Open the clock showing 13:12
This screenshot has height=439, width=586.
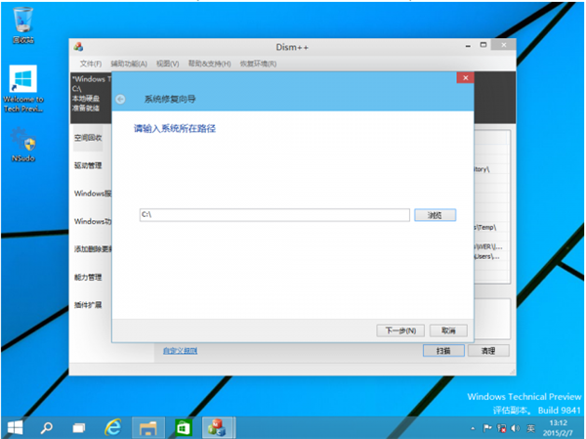pos(558,428)
